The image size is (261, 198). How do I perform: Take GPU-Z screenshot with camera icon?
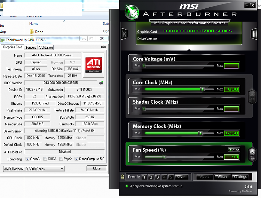(103, 47)
